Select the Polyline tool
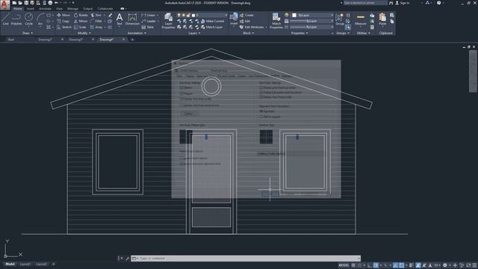 click(16, 19)
